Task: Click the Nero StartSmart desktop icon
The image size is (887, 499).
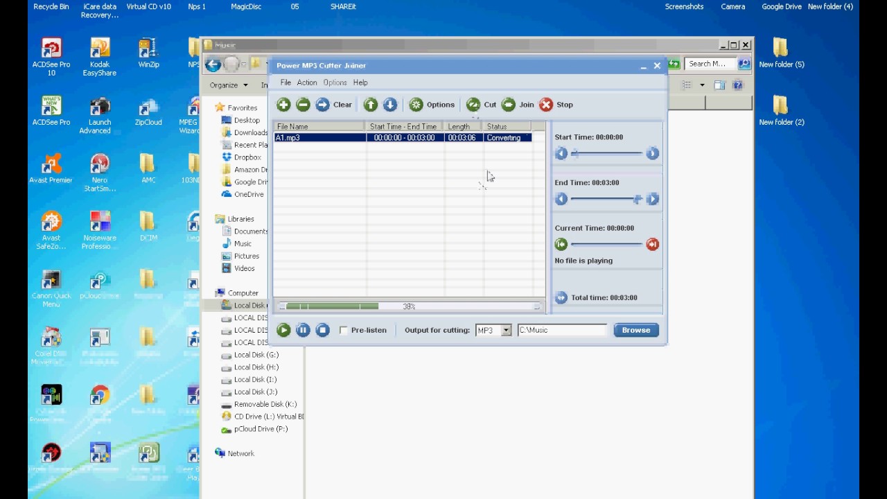Action: 100,173
